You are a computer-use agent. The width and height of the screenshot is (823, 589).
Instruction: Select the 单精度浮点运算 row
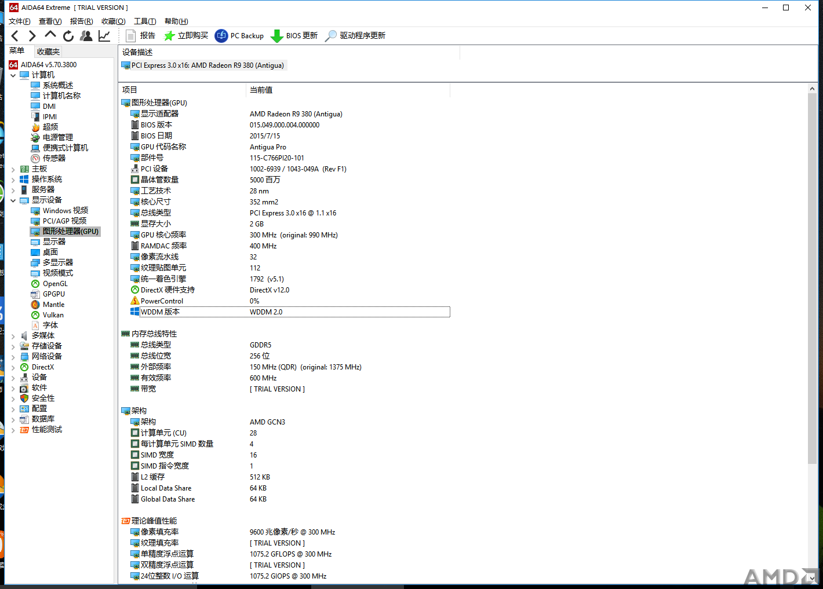[285, 554]
